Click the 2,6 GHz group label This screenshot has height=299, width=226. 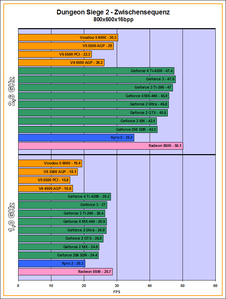[11, 92]
